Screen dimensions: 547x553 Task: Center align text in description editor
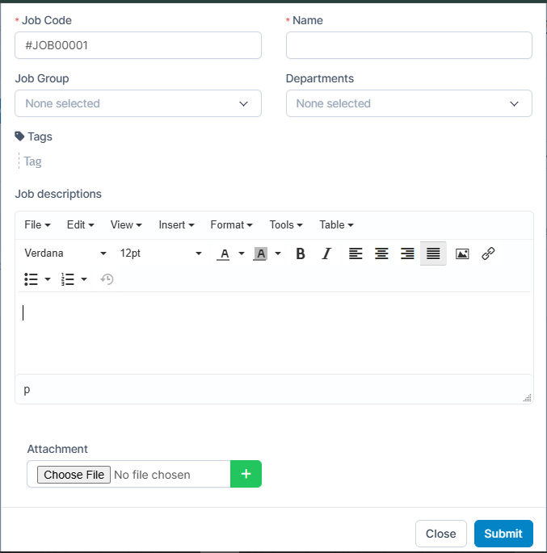[381, 253]
